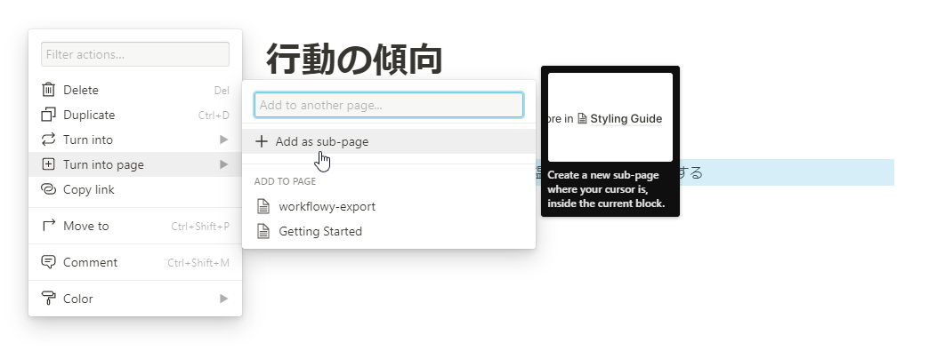Choose Delete from the context menu
The image size is (937, 351).
coord(135,90)
